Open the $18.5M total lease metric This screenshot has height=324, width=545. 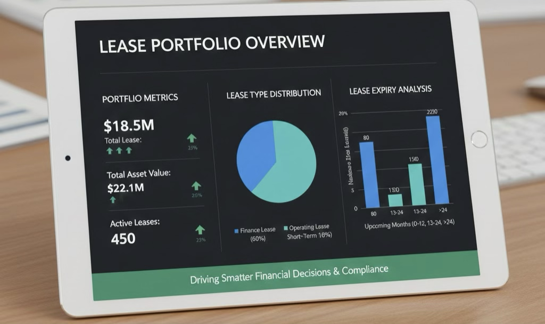click(129, 126)
